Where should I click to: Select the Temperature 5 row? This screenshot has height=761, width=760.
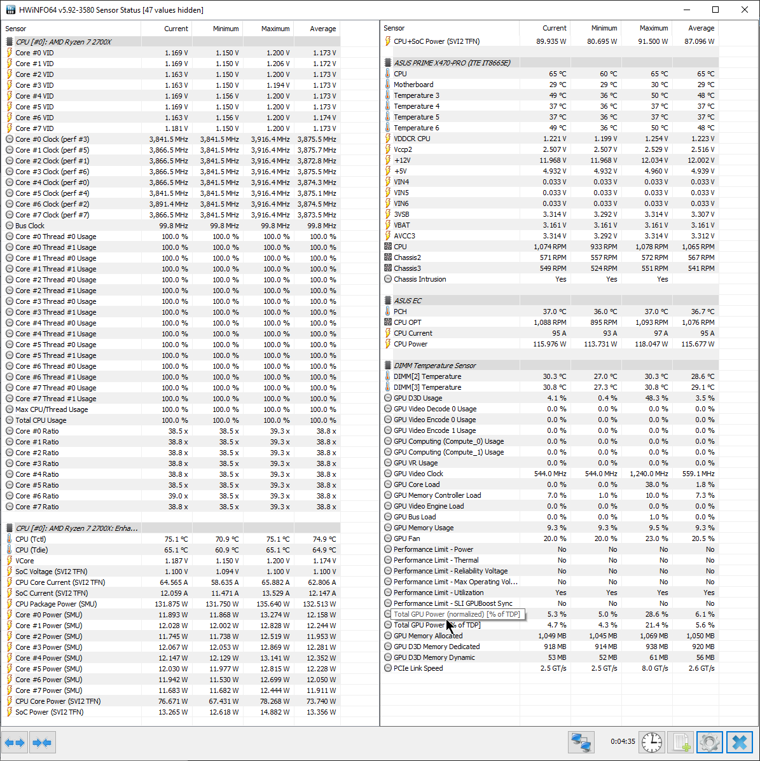[x=549, y=117]
